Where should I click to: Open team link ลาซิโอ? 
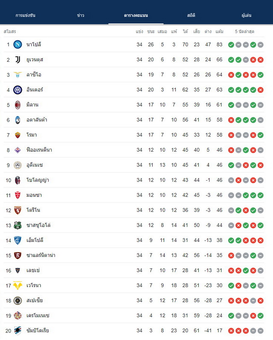coord(34,75)
